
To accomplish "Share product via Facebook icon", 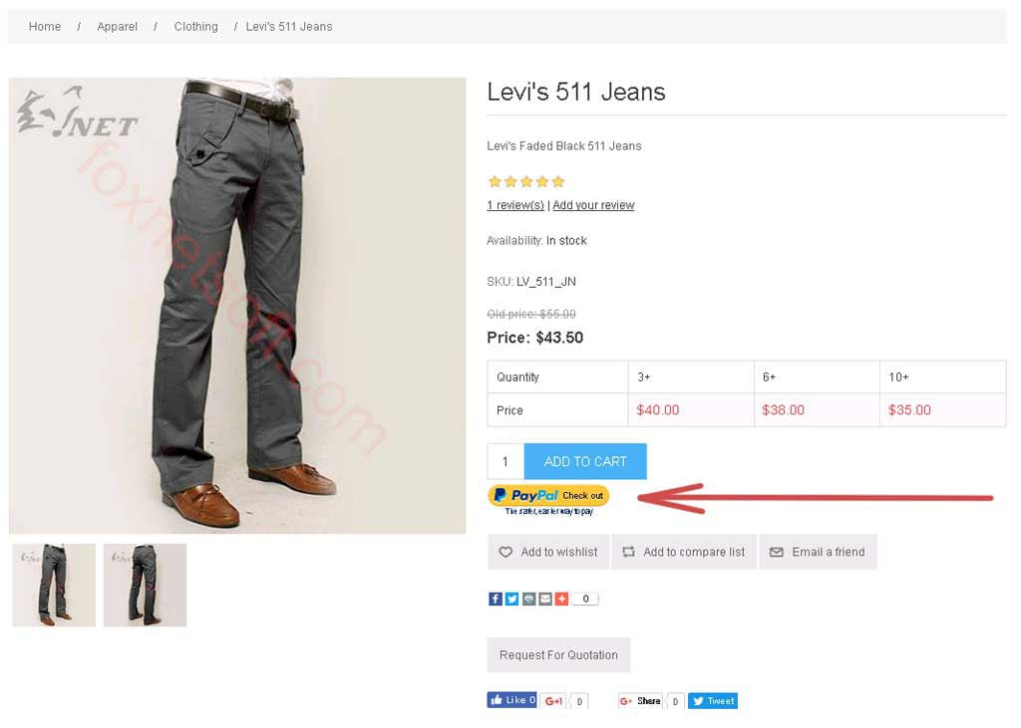I will pos(495,599).
